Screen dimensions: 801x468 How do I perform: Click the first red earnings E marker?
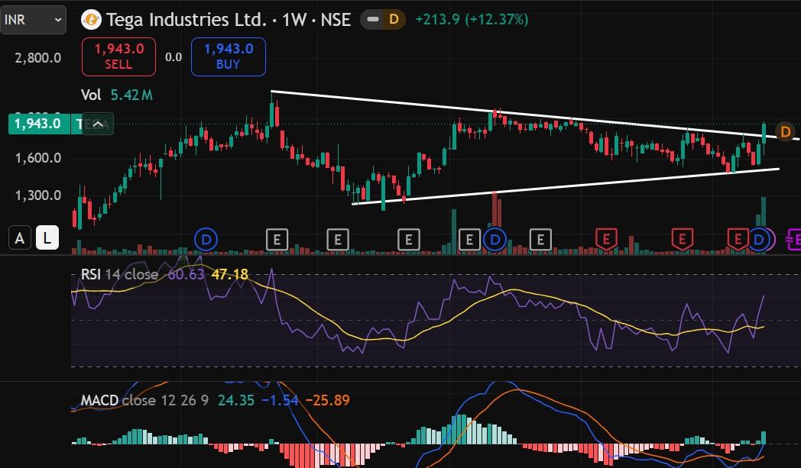point(606,240)
